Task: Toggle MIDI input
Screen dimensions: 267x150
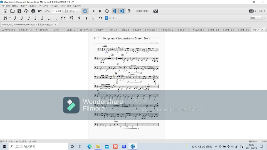Action: [x=85, y=11]
